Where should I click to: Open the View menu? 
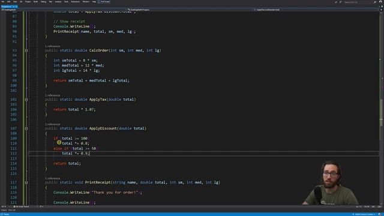[15, 2]
